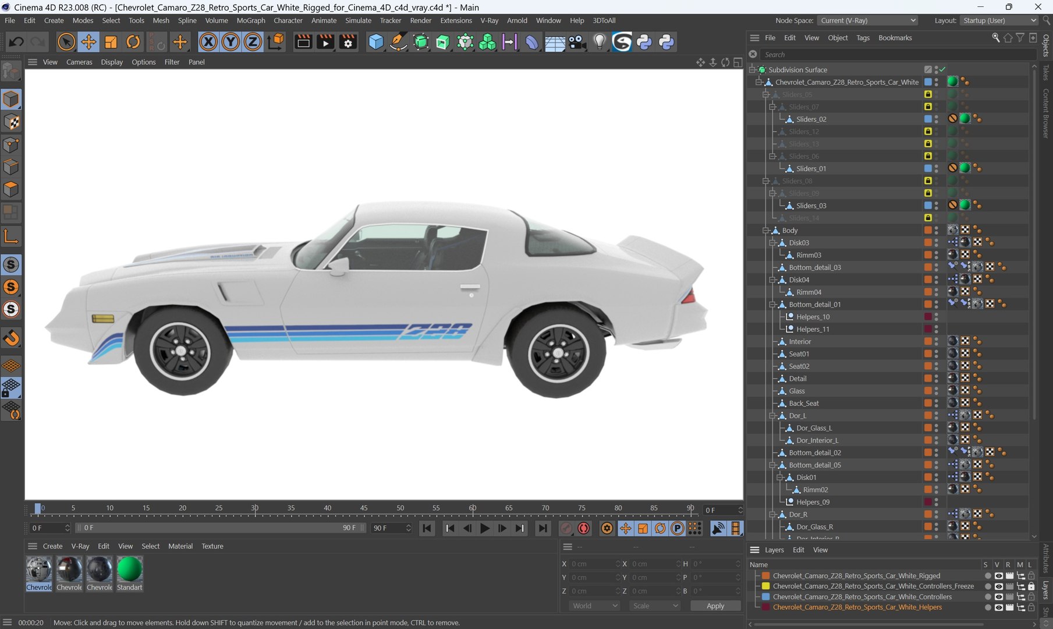Select Polygons mode in left sidebar

click(x=11, y=190)
